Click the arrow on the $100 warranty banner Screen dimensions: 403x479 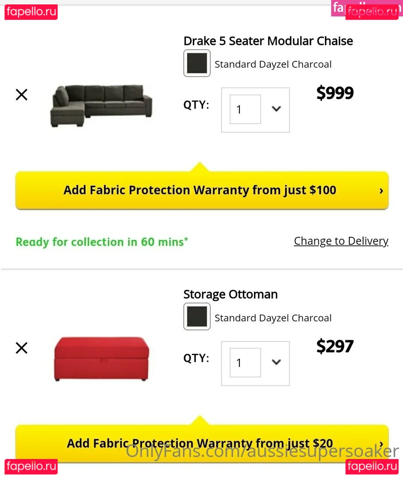point(381,191)
